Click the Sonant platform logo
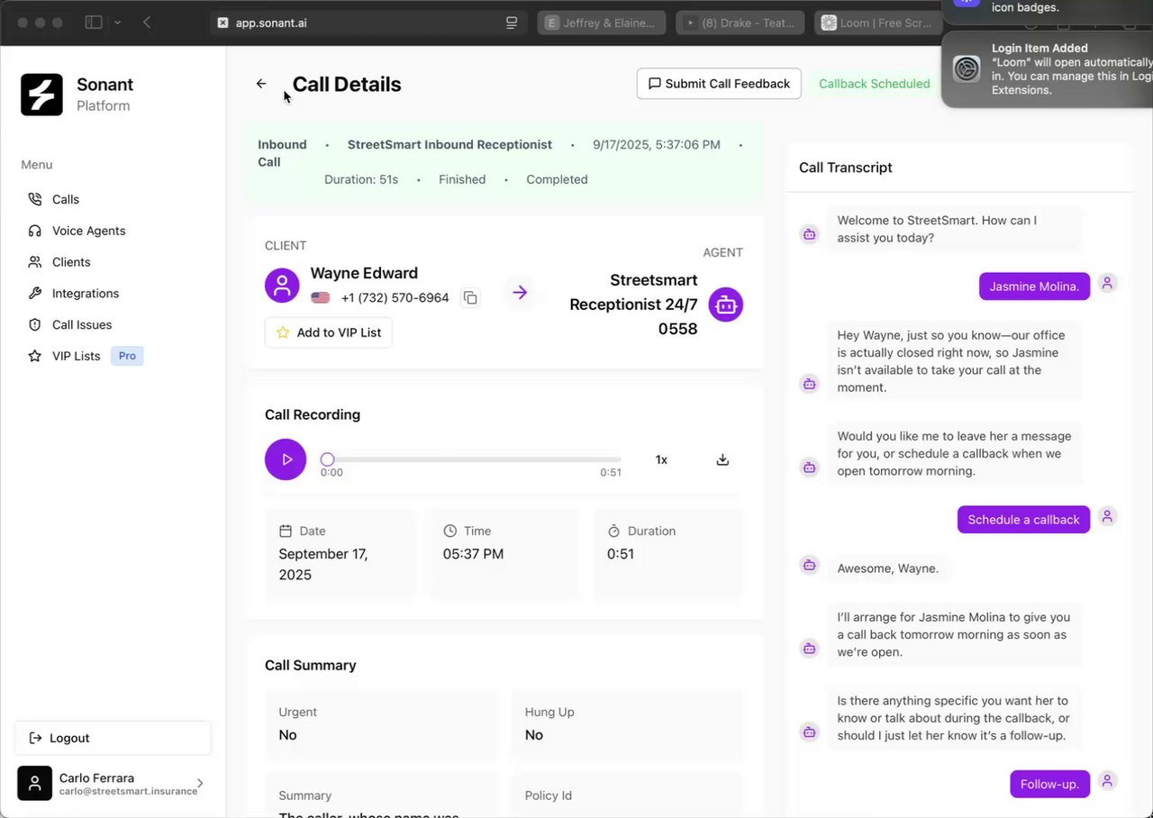Image resolution: width=1153 pixels, height=818 pixels. (x=41, y=95)
